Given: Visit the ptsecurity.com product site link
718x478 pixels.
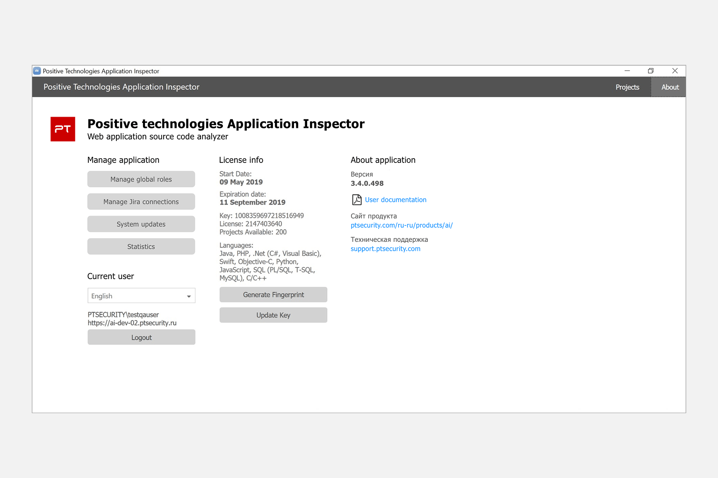Looking at the screenshot, I should [x=402, y=225].
